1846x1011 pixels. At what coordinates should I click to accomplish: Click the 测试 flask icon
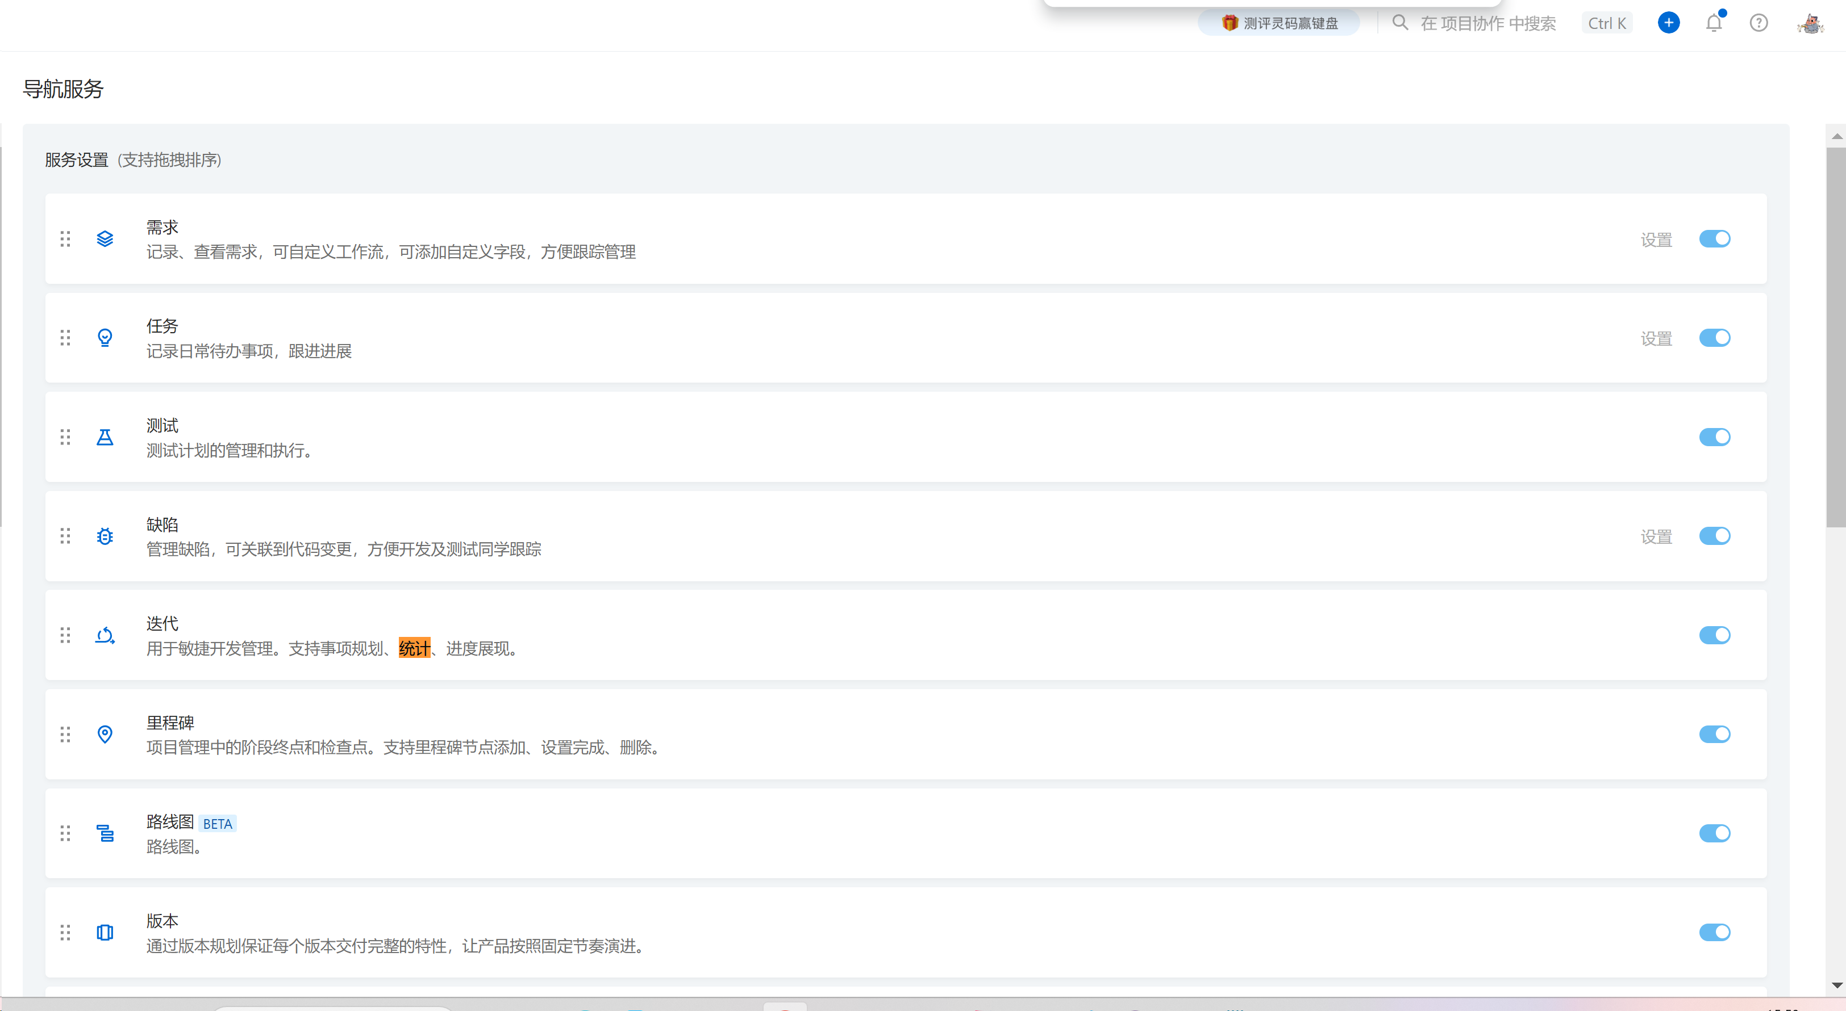point(105,437)
